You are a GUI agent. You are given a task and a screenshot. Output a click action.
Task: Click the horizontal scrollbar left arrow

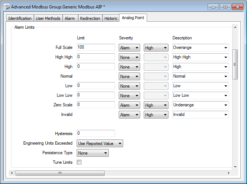(13, 173)
